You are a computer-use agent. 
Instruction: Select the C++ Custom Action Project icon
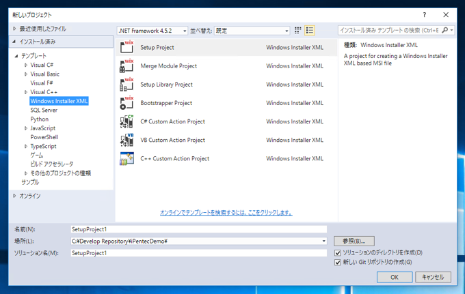pos(127,158)
